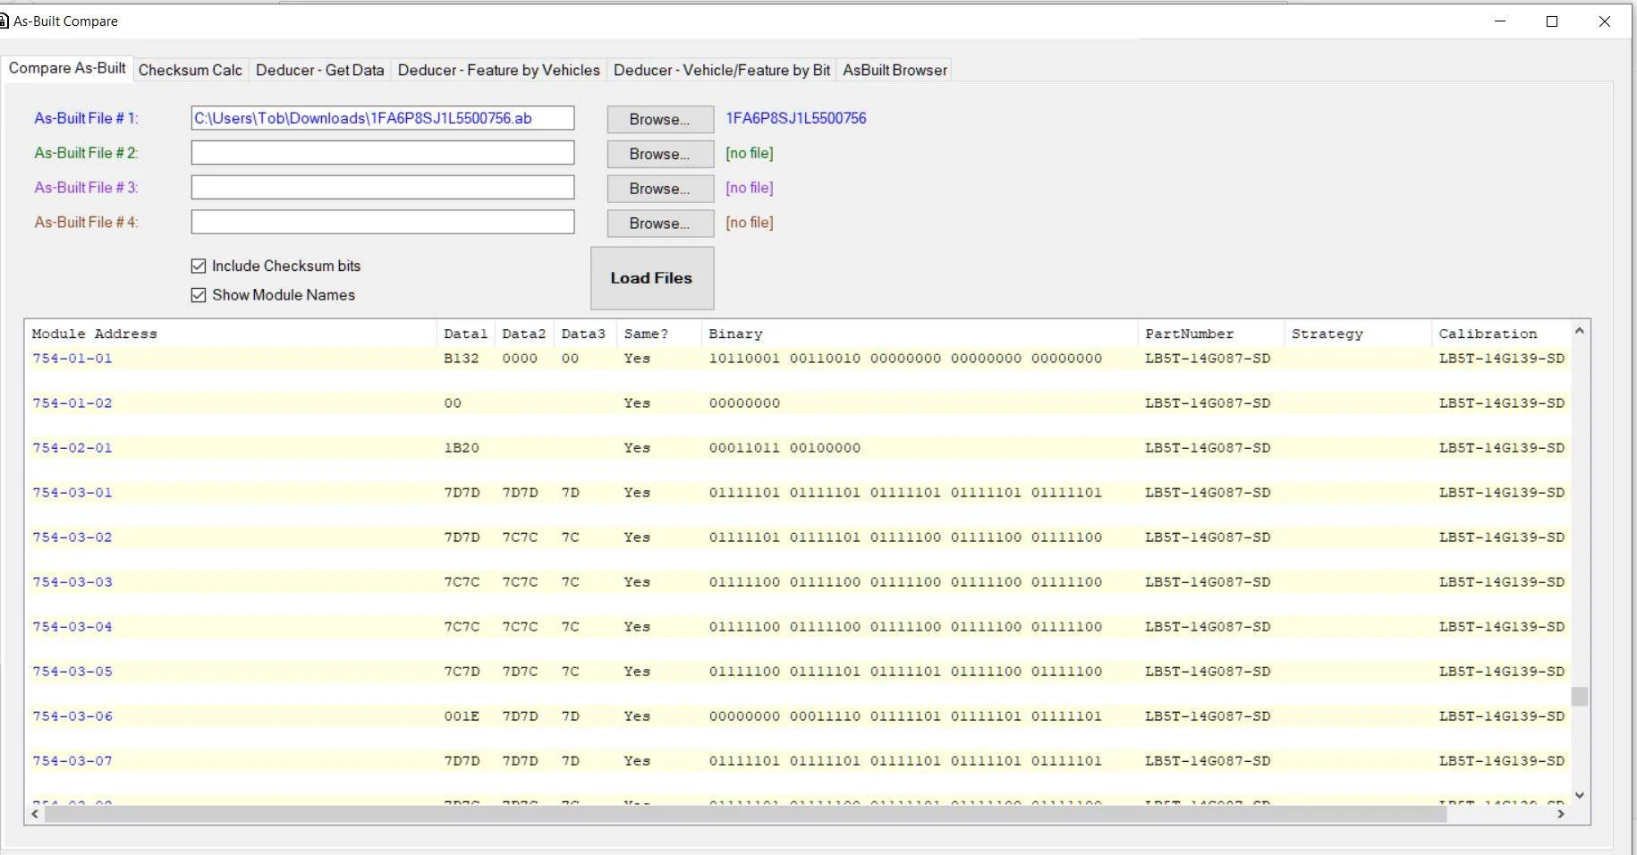The width and height of the screenshot is (1637, 855).
Task: Select row 754-03-04
Action: (x=799, y=627)
